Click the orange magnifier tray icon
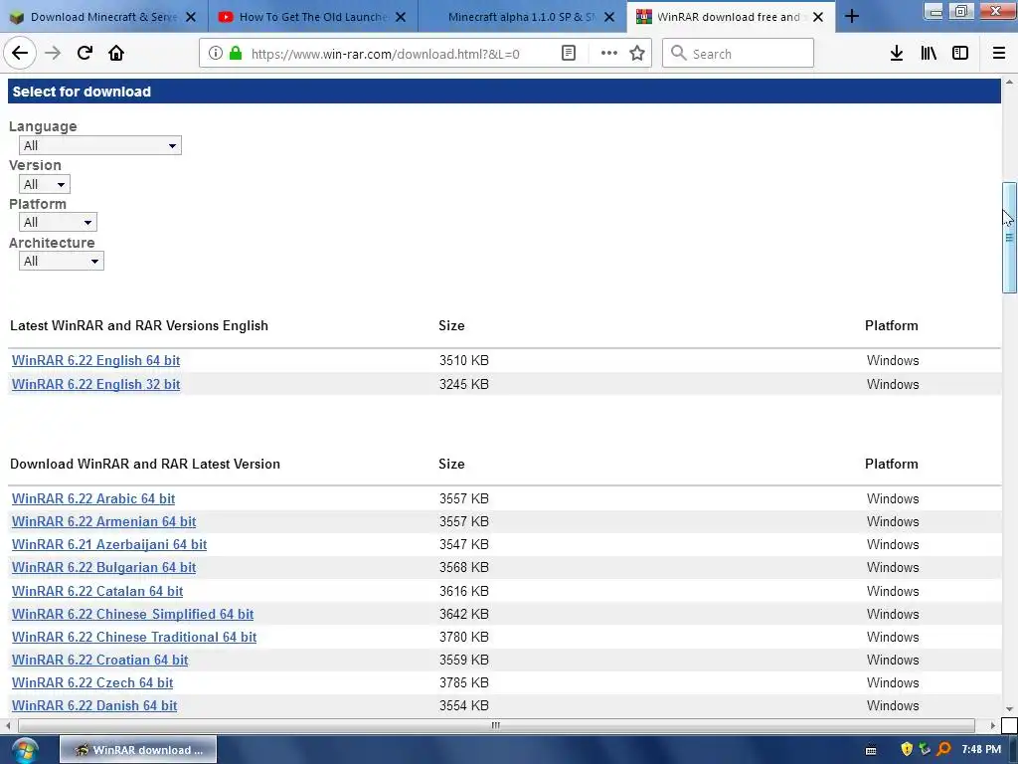 point(943,750)
